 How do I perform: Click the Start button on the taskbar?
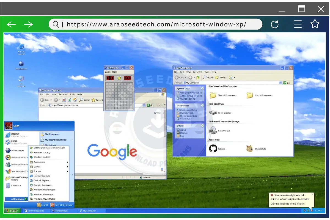pos(11,211)
